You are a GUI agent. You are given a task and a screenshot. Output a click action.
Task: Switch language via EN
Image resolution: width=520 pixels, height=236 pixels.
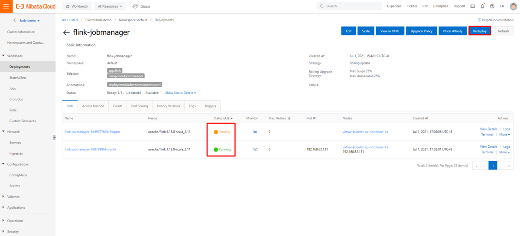tap(502, 6)
